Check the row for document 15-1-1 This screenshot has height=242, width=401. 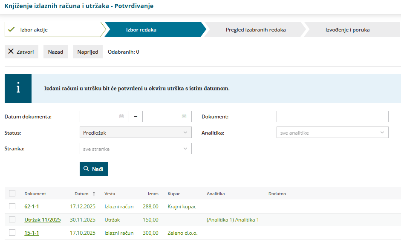tap(12, 233)
